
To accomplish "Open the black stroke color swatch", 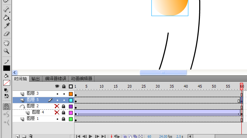I will point(7,68).
